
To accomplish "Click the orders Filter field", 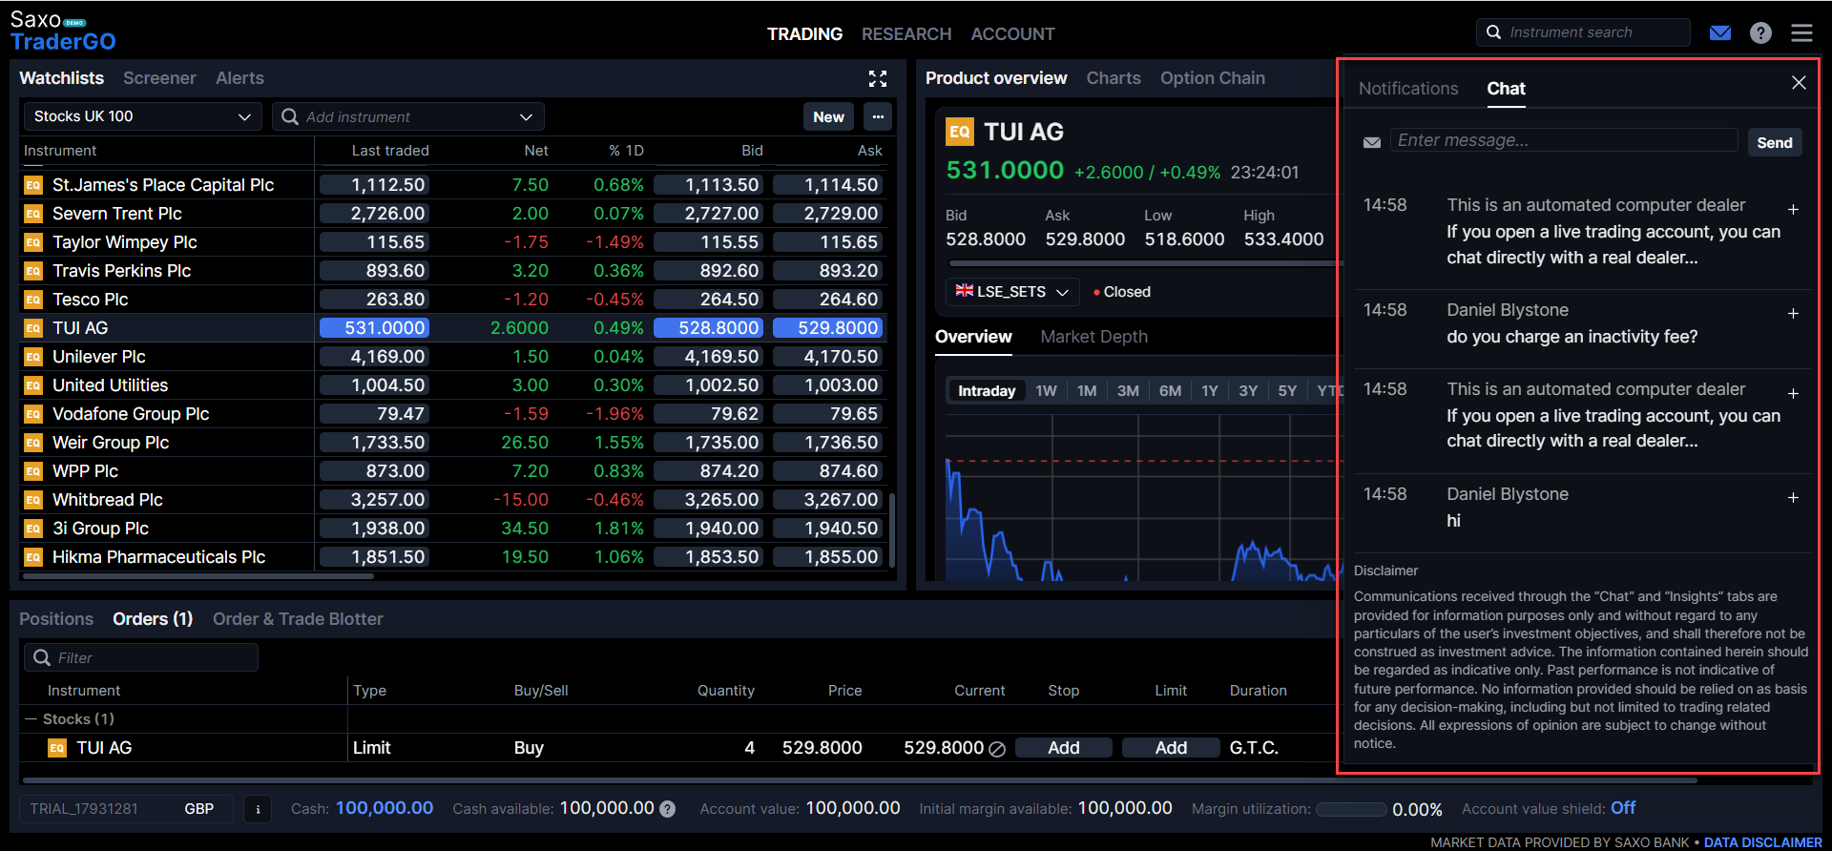I will click(x=141, y=657).
